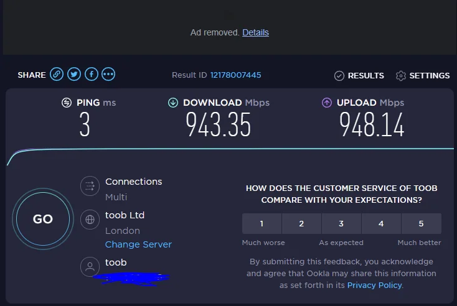Open the ad removed Details link

tap(256, 32)
